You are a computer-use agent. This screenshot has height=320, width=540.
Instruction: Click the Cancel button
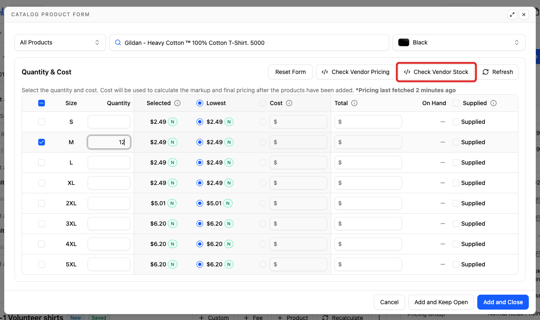pos(389,302)
